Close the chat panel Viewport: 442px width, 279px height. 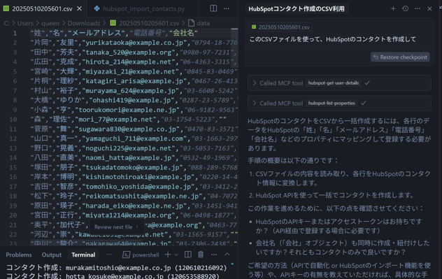429,8
